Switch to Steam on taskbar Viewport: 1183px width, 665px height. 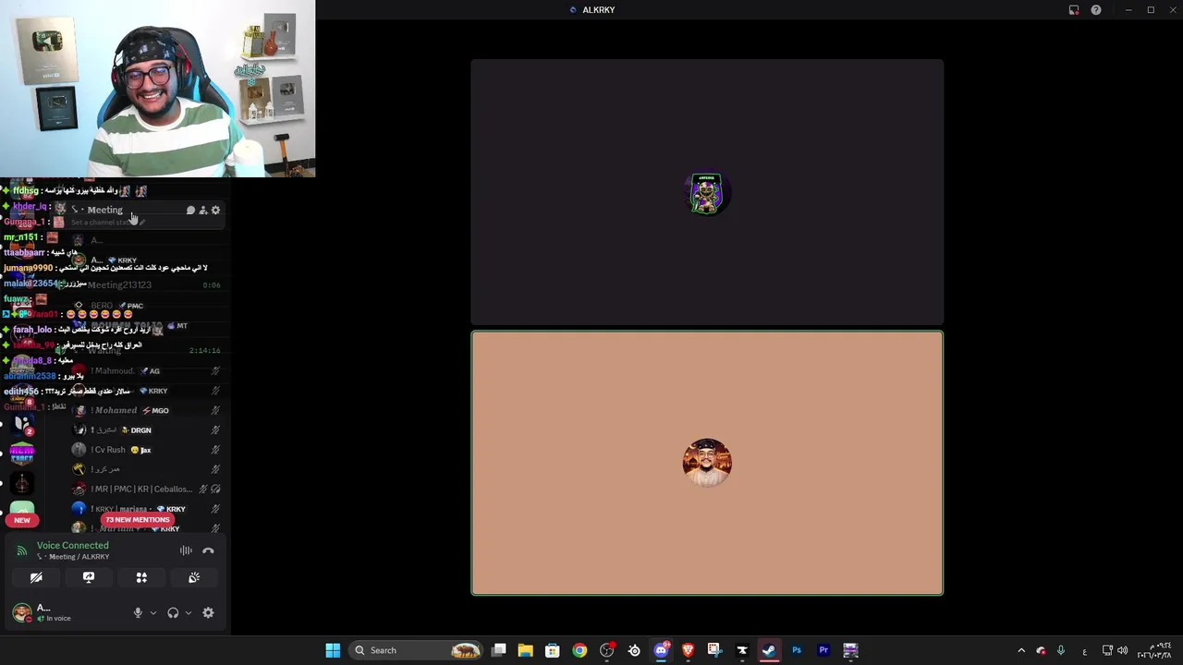(769, 650)
